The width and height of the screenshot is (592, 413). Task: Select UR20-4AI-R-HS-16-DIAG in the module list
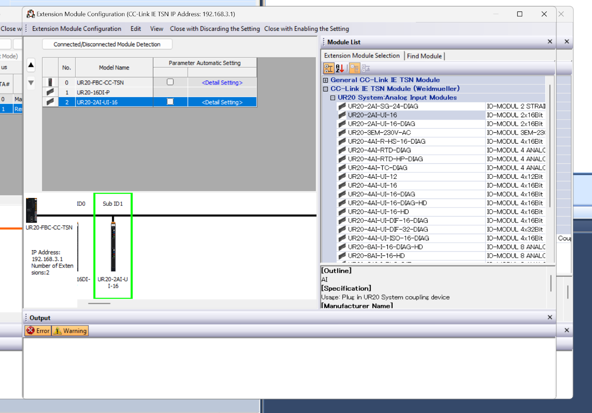(x=387, y=141)
